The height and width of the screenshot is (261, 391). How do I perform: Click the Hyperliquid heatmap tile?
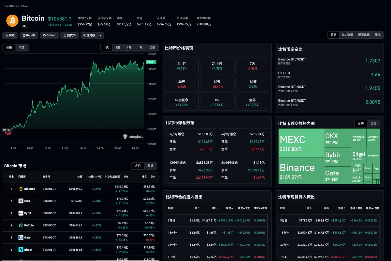(x=373, y=156)
